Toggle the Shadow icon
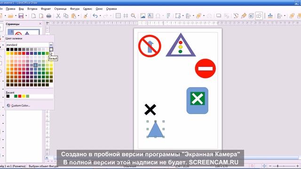This screenshot has width=301, height=169. click(x=218, y=15)
